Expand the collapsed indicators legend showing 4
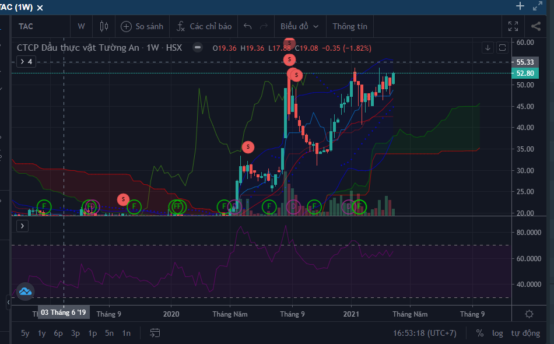554x344 pixels. coord(26,61)
